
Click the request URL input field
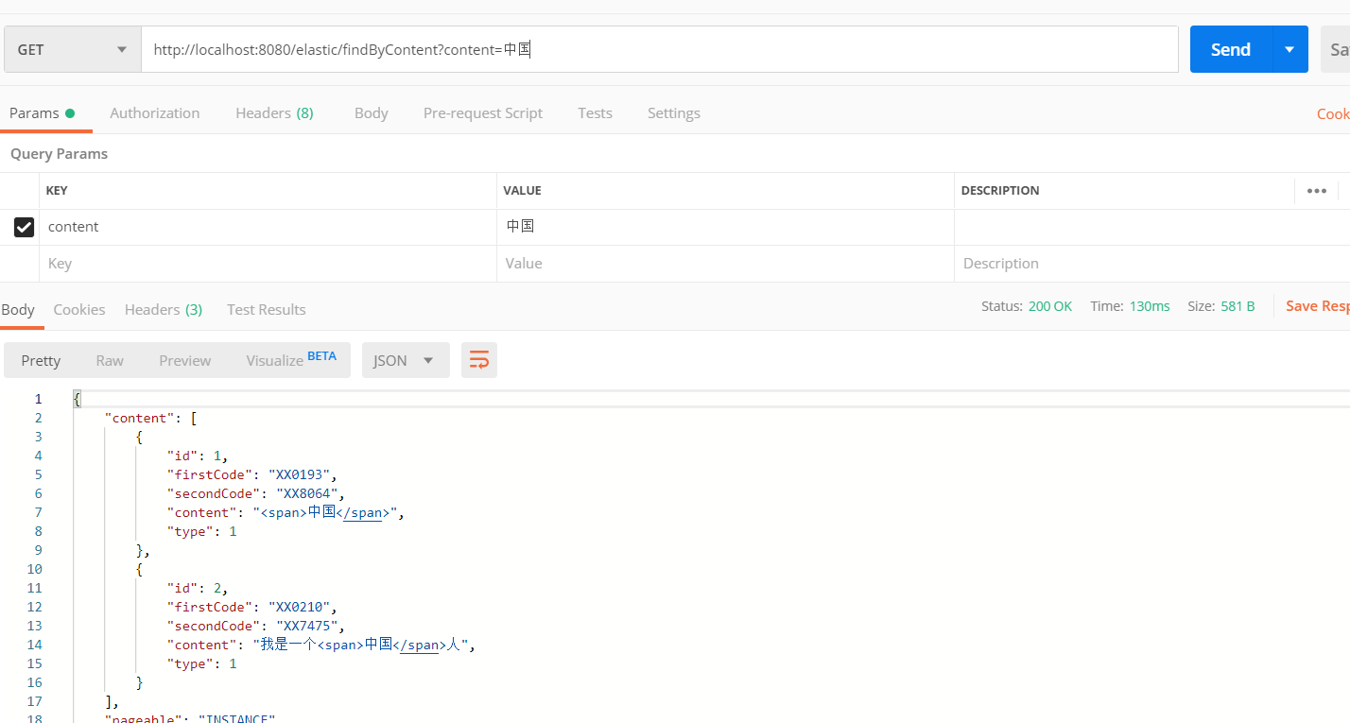[x=660, y=49]
